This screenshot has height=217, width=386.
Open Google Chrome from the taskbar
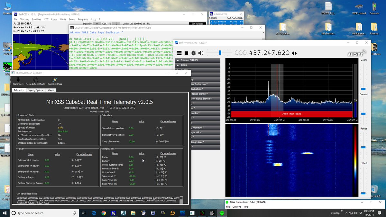[104, 213]
